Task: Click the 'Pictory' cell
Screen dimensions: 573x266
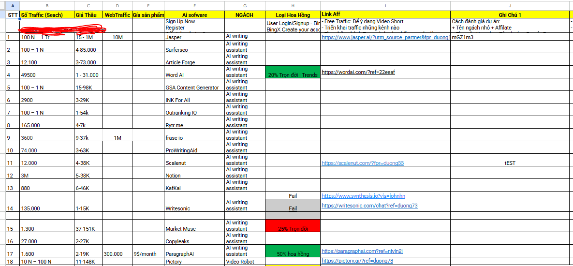Action: [x=194, y=261]
